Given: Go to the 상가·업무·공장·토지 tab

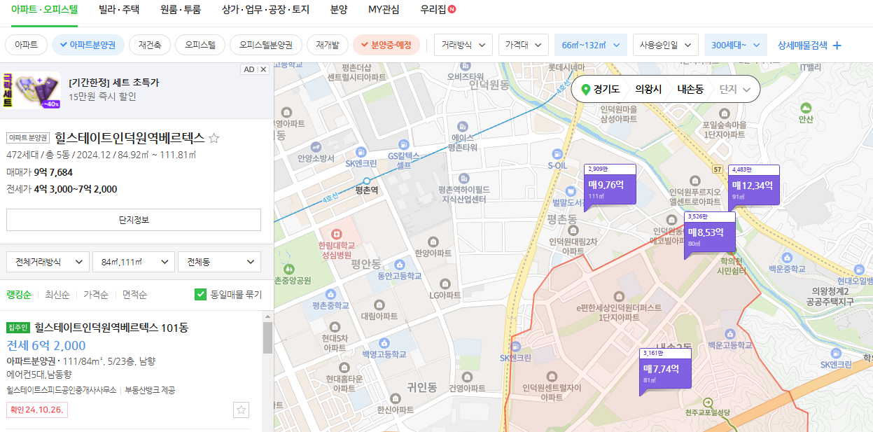Looking at the screenshot, I should click(x=265, y=10).
